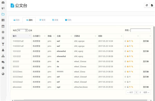Toggle the star in the afeeewww row

125,87
